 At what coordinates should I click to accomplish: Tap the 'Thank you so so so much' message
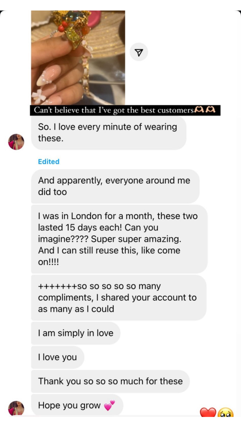pyautogui.click(x=110, y=381)
